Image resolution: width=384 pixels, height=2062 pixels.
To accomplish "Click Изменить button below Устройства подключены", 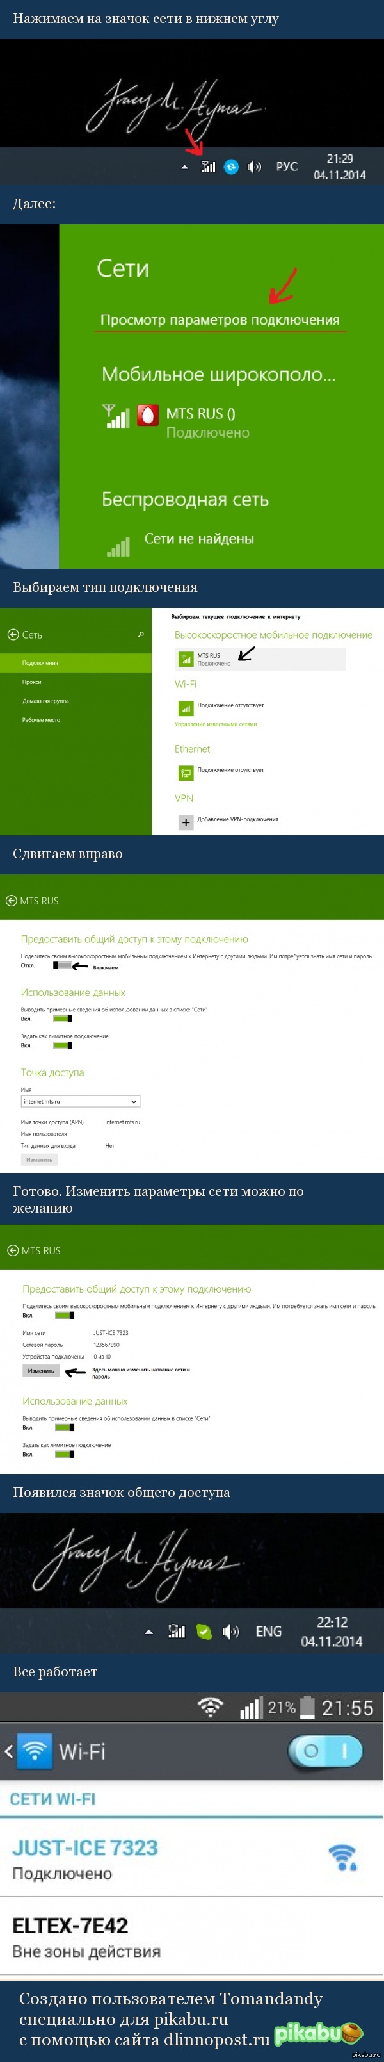I will coord(41,1370).
